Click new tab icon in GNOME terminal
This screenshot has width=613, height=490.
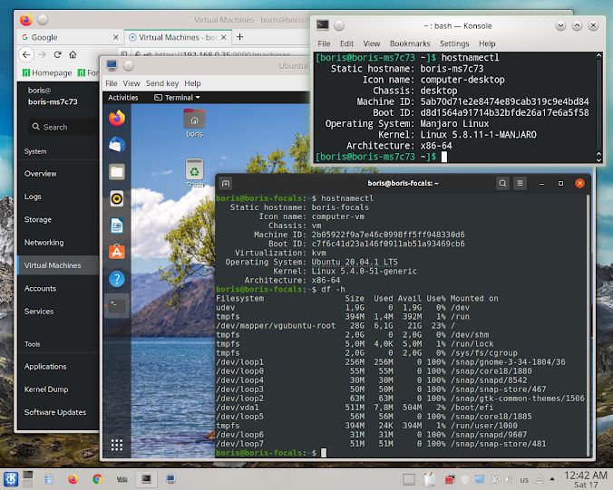coord(226,184)
